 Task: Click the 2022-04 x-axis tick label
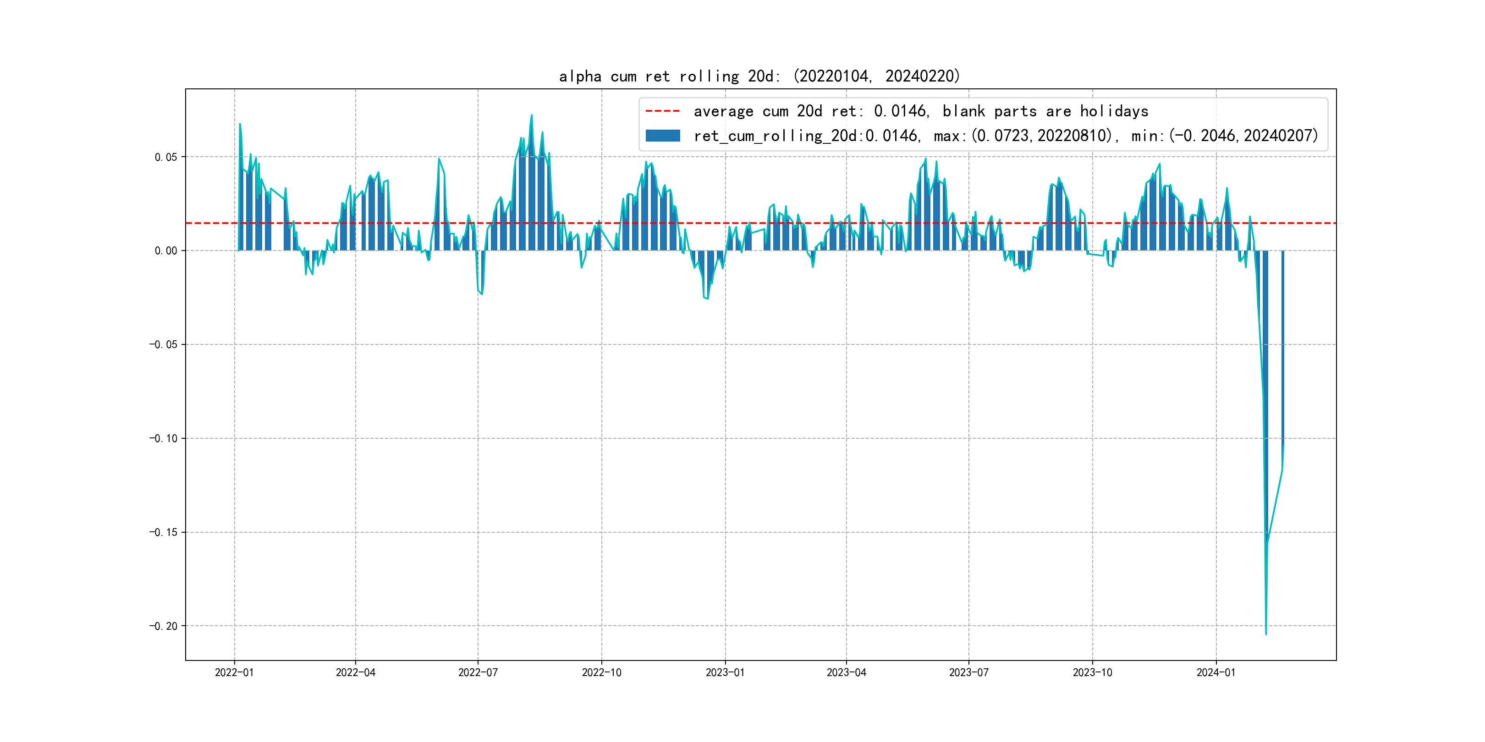coord(355,672)
